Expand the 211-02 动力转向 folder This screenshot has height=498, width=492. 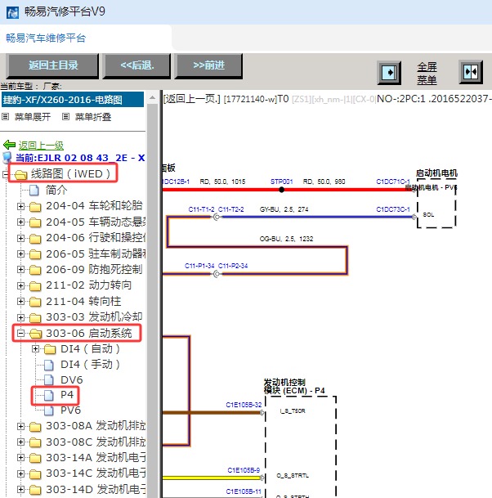[x=20, y=285]
